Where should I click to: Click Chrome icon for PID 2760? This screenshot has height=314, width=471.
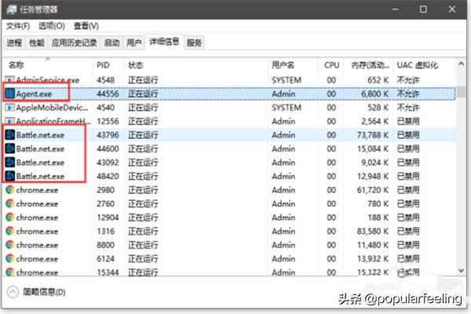[x=10, y=204]
